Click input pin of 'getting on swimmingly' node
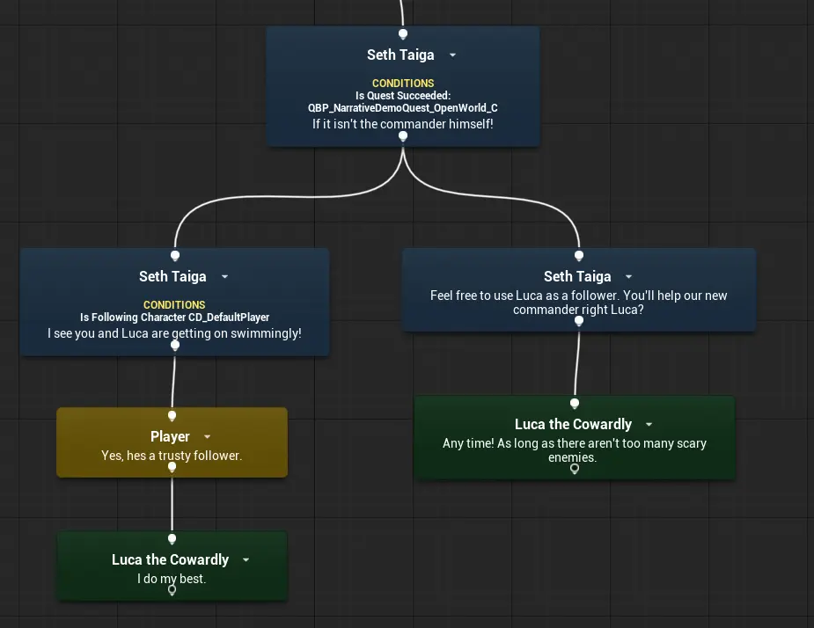 (175, 255)
